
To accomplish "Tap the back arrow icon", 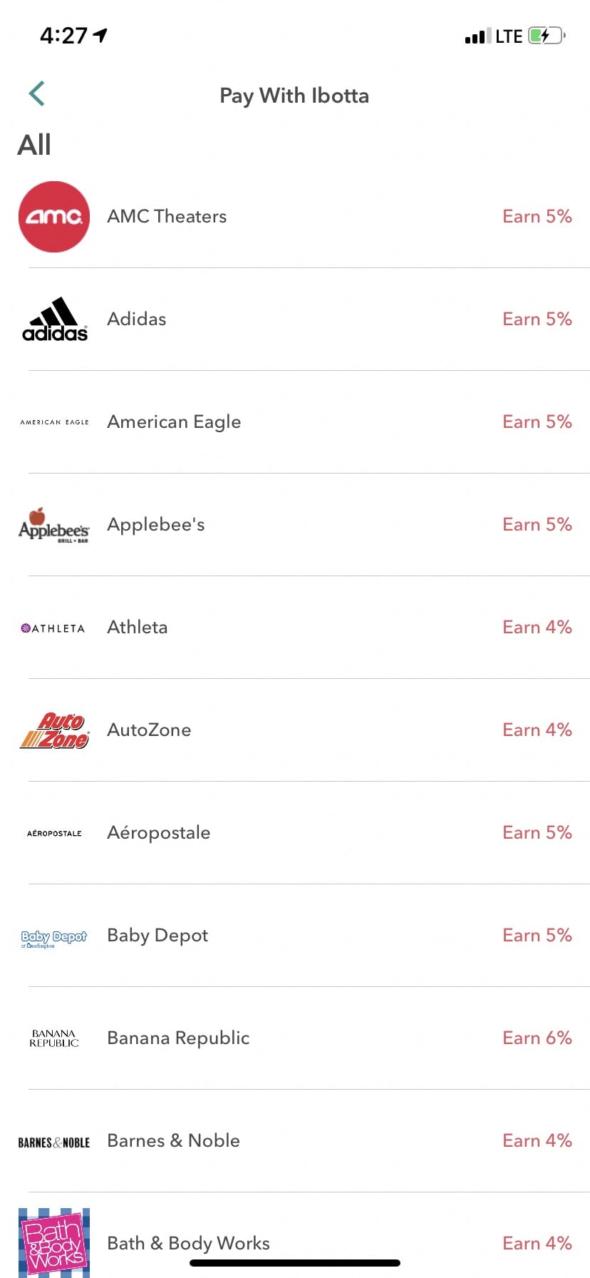I will (x=37, y=93).
